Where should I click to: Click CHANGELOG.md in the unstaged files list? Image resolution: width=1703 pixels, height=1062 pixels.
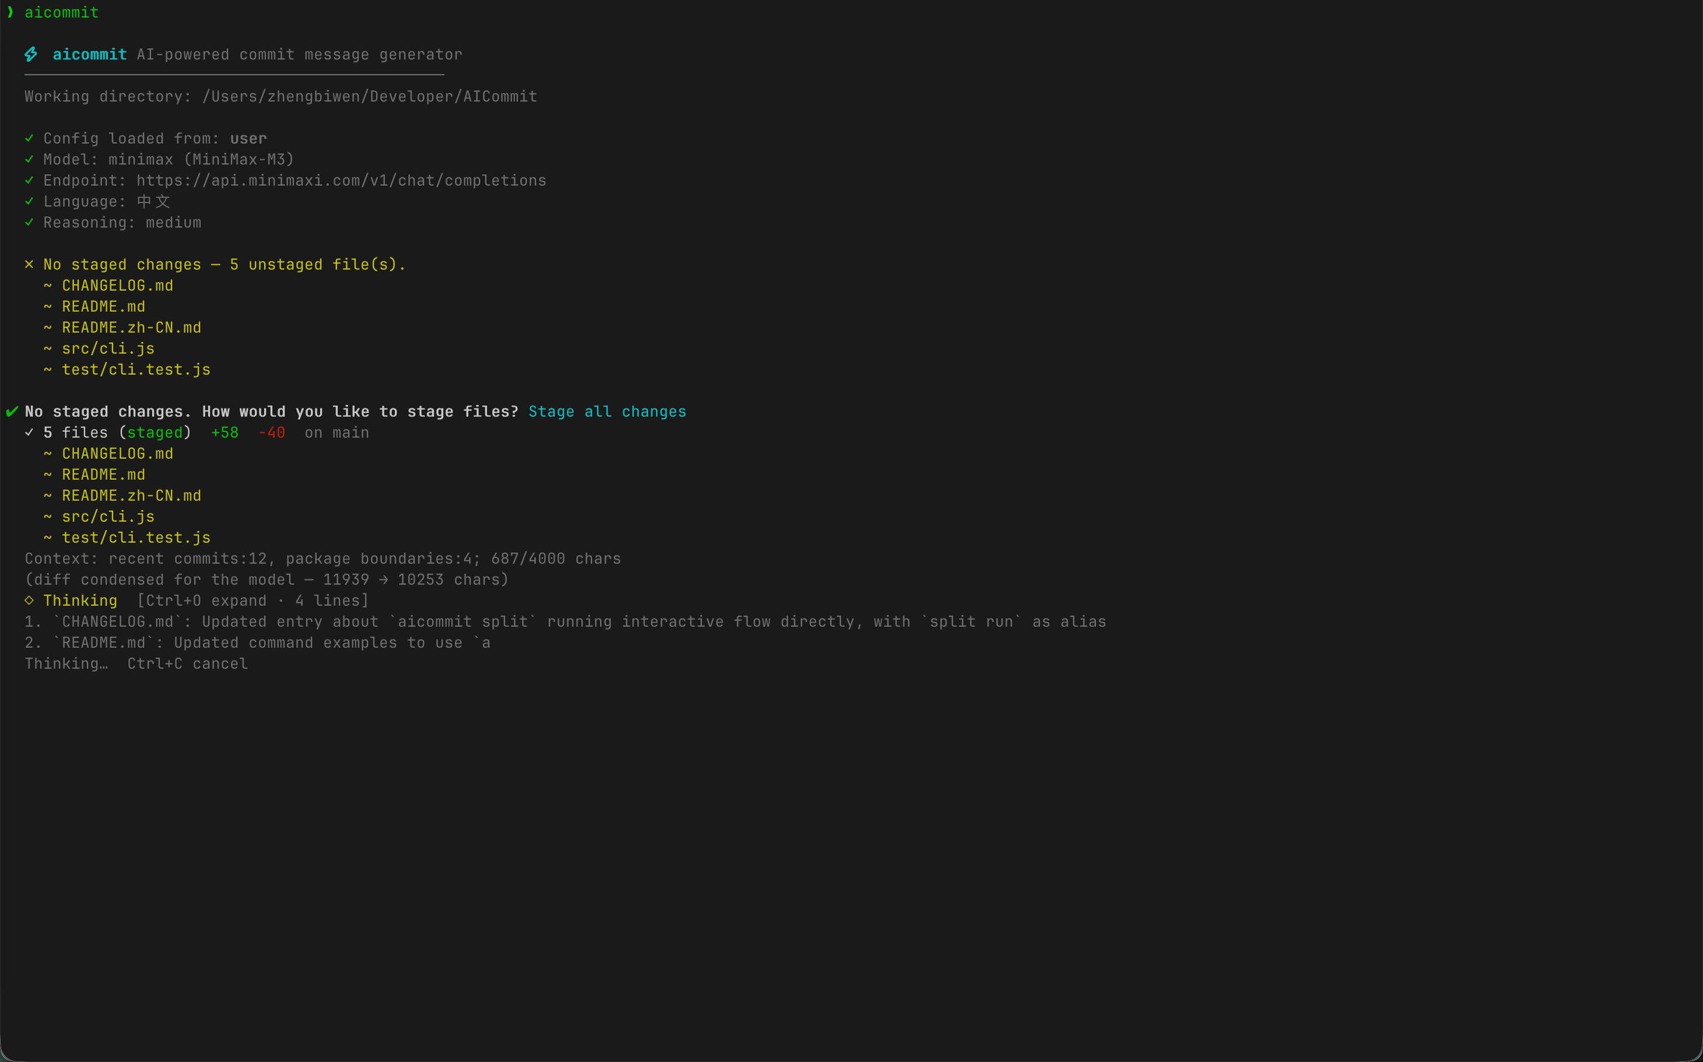[118, 286]
